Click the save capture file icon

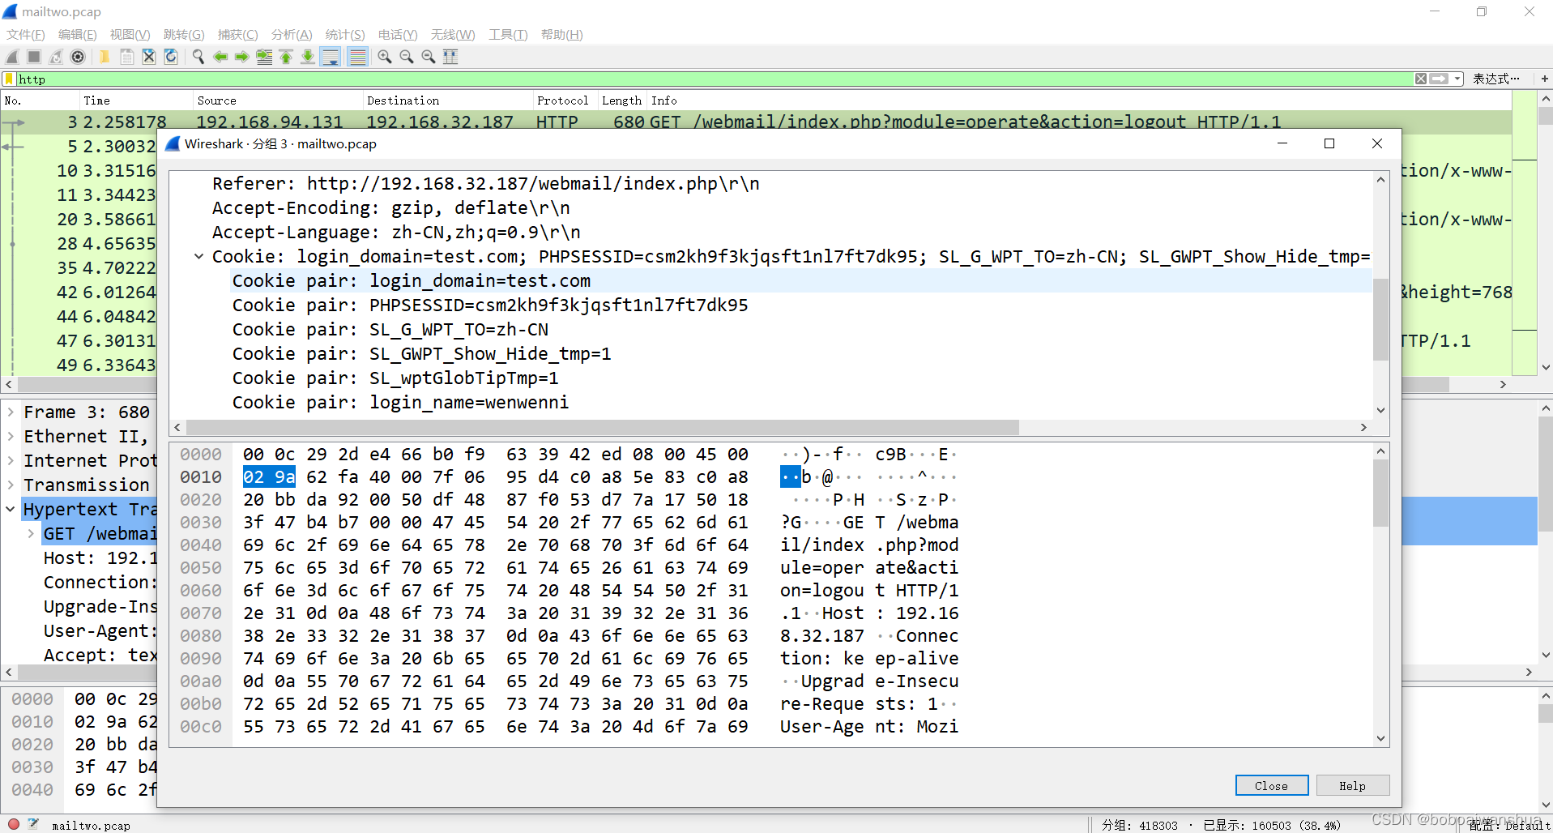(127, 57)
